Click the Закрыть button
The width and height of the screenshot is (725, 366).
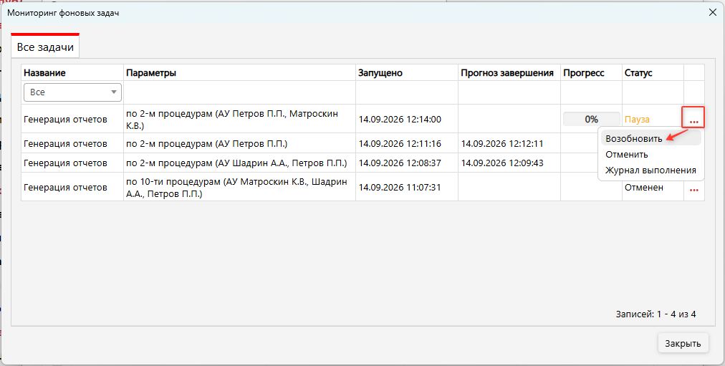point(683,343)
